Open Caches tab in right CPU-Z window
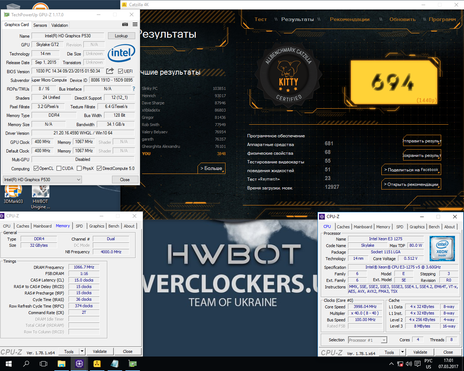 click(343, 227)
